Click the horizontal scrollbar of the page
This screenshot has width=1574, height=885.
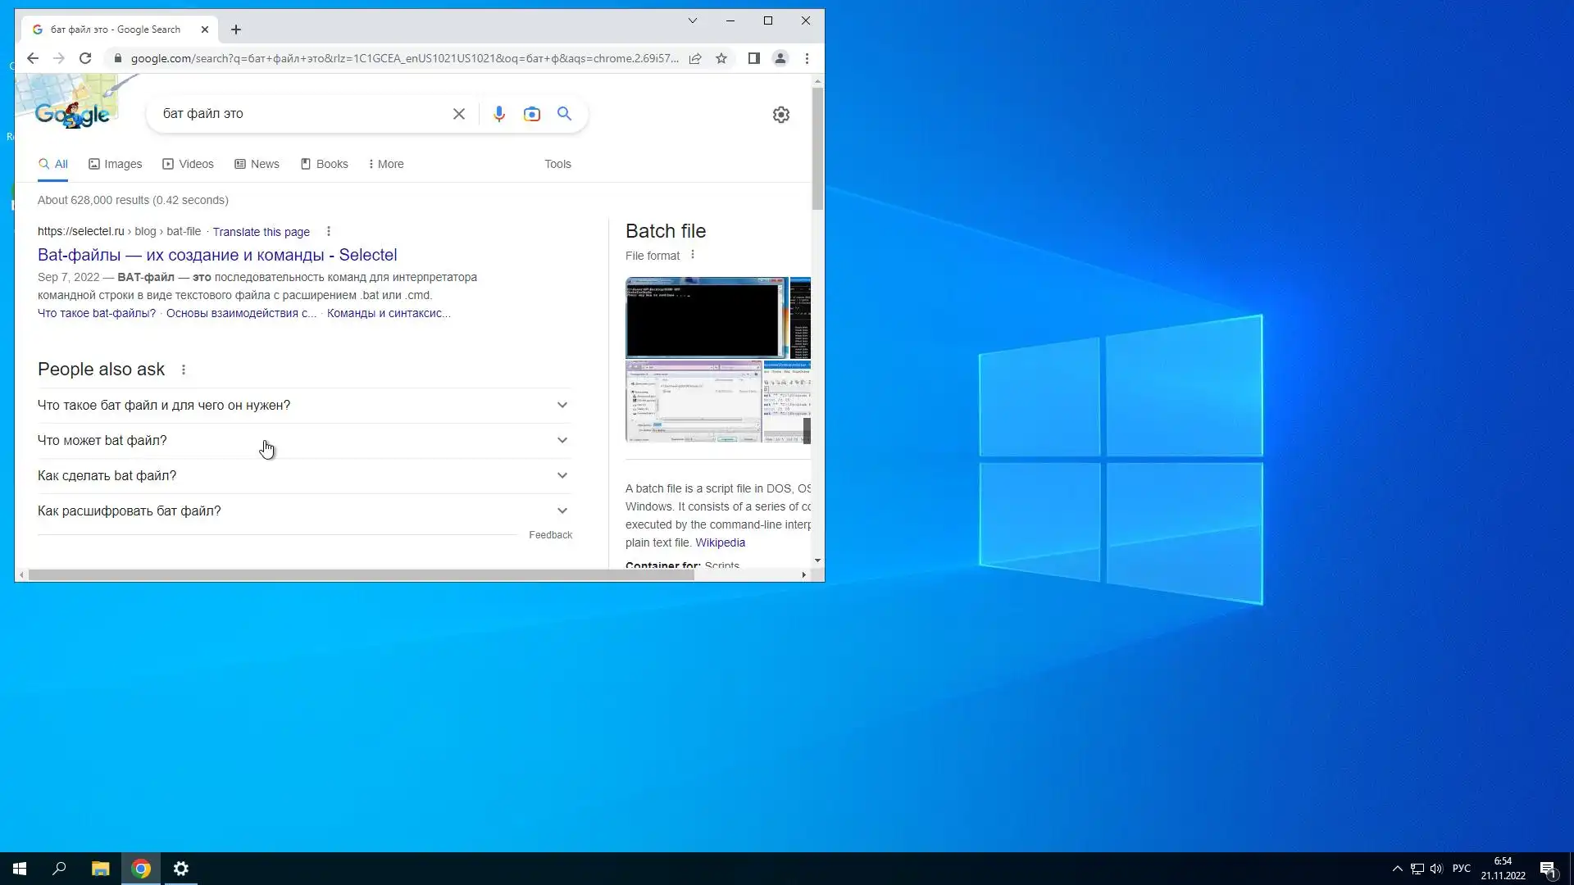point(361,575)
